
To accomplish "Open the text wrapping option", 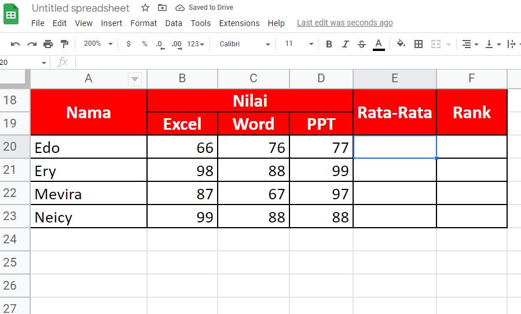I will [512, 44].
